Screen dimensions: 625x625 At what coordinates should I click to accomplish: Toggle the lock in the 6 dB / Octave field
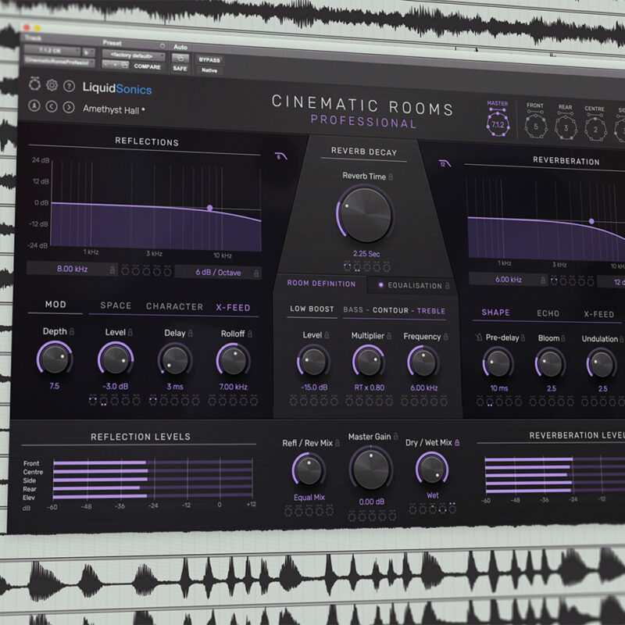click(256, 273)
